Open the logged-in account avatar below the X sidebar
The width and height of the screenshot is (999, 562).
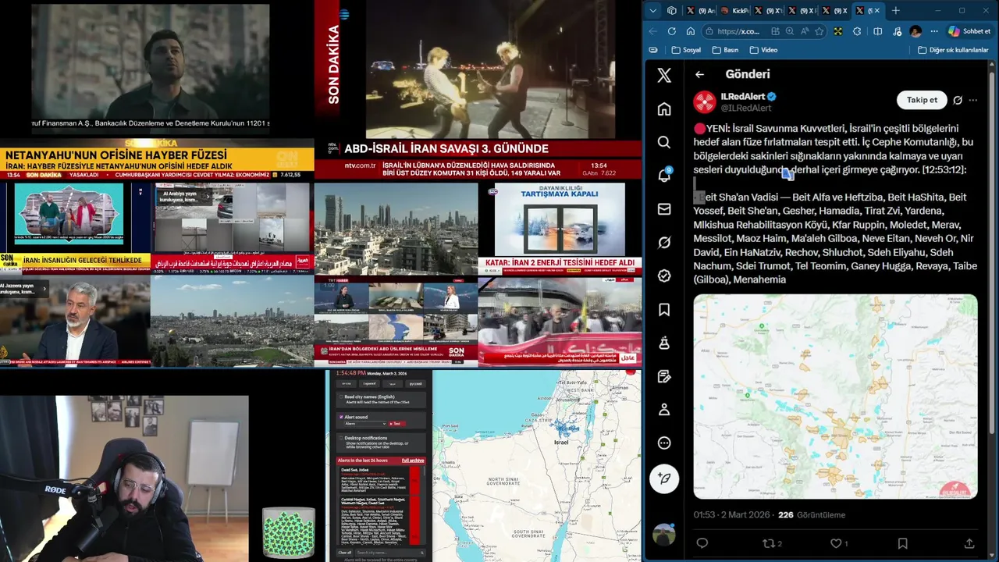[664, 535]
